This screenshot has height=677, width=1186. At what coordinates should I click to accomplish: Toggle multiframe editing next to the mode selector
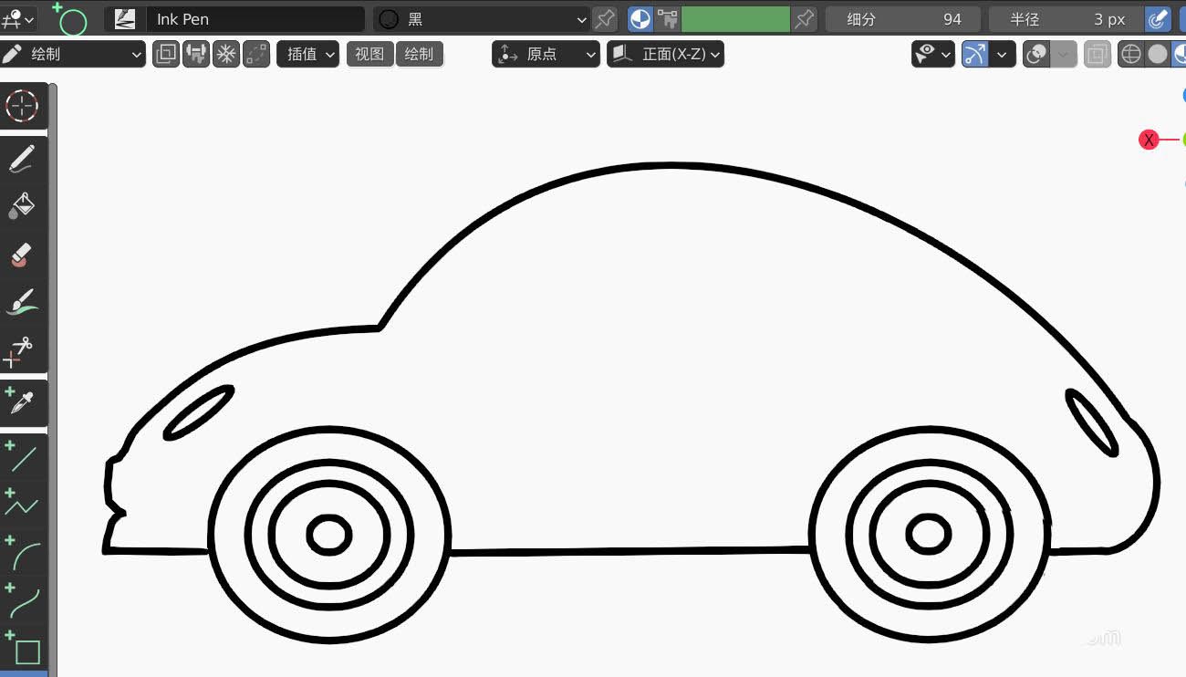pos(165,54)
